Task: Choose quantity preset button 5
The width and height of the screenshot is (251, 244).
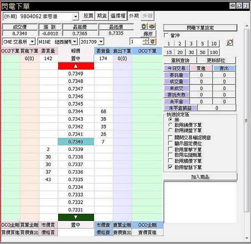Action: coord(202,44)
